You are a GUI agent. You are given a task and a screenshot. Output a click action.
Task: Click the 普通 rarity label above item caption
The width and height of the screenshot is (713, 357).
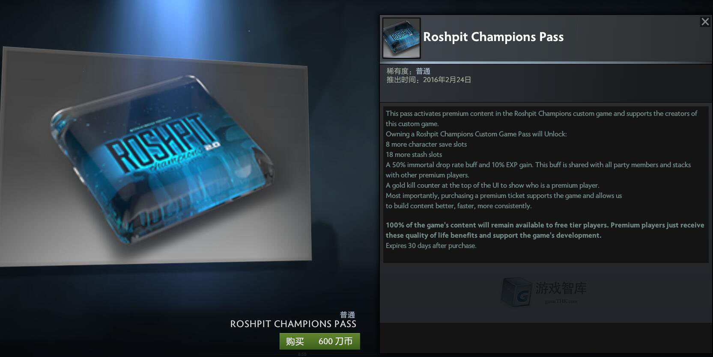click(x=347, y=315)
